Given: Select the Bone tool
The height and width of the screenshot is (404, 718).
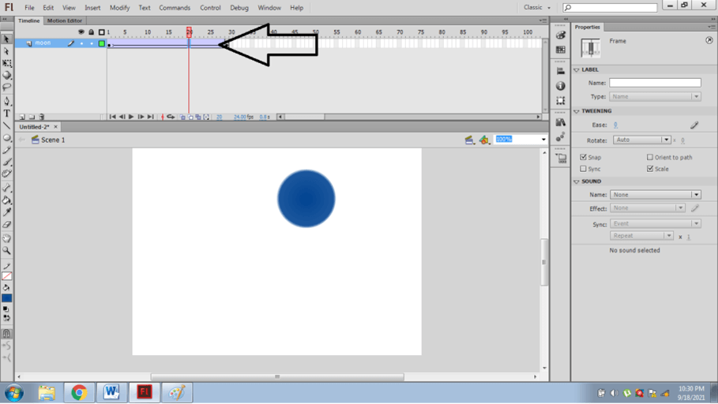Looking at the screenshot, I should (6, 188).
